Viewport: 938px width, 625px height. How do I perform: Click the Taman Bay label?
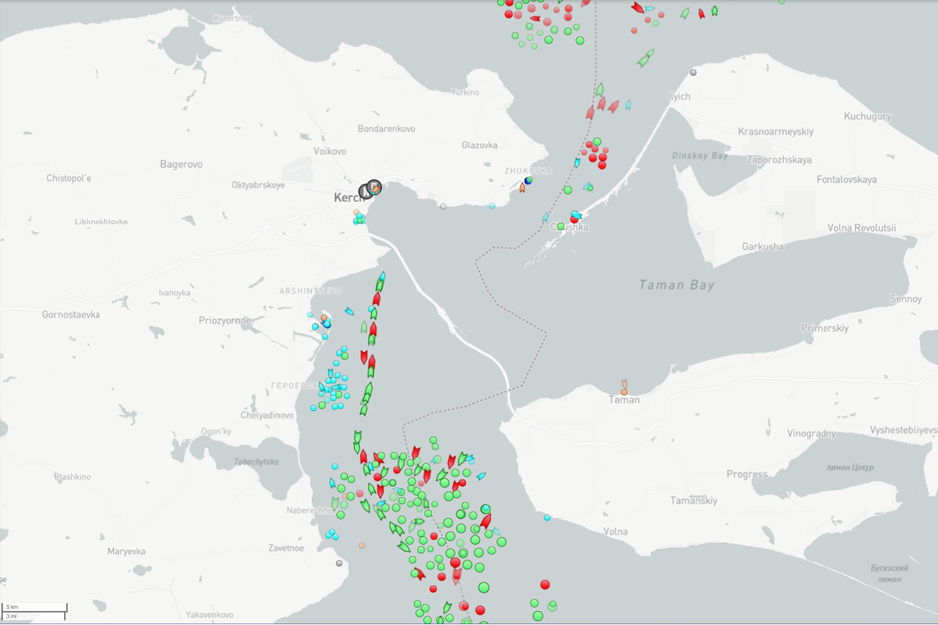point(676,285)
